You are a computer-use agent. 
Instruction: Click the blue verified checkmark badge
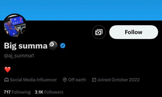tap(63, 46)
